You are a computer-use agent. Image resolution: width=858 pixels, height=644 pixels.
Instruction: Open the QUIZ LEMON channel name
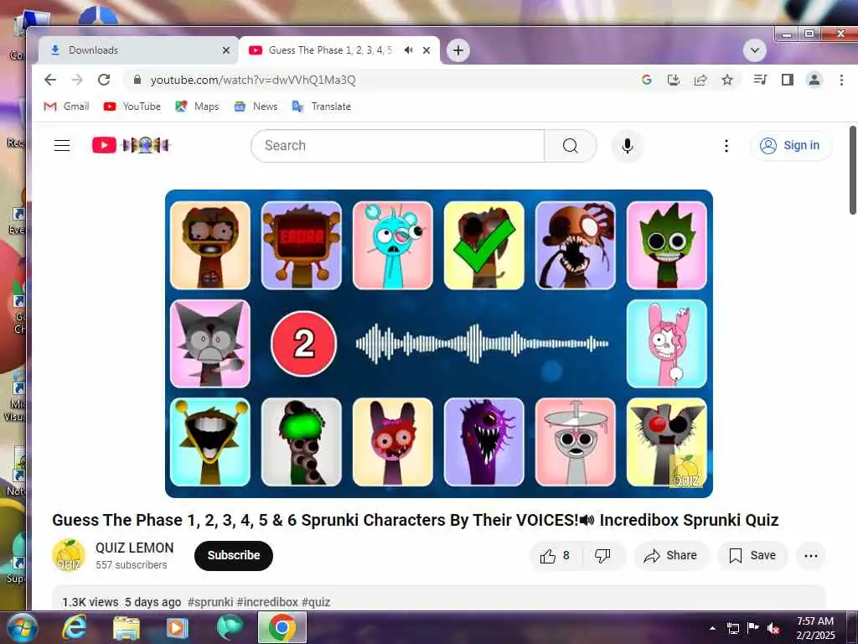tap(135, 548)
